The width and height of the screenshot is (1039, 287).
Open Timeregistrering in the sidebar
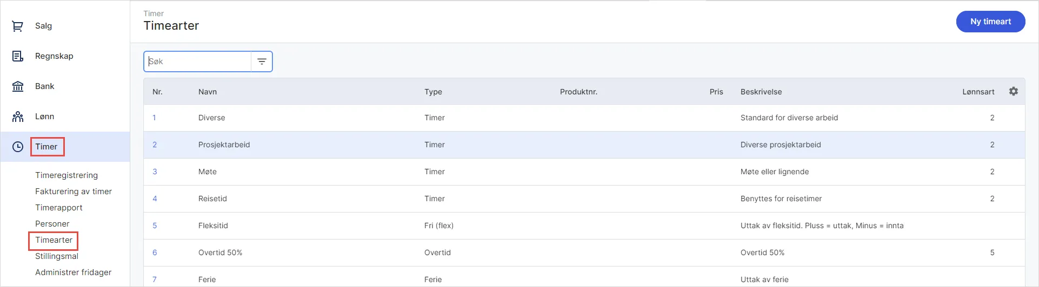pyautogui.click(x=66, y=175)
